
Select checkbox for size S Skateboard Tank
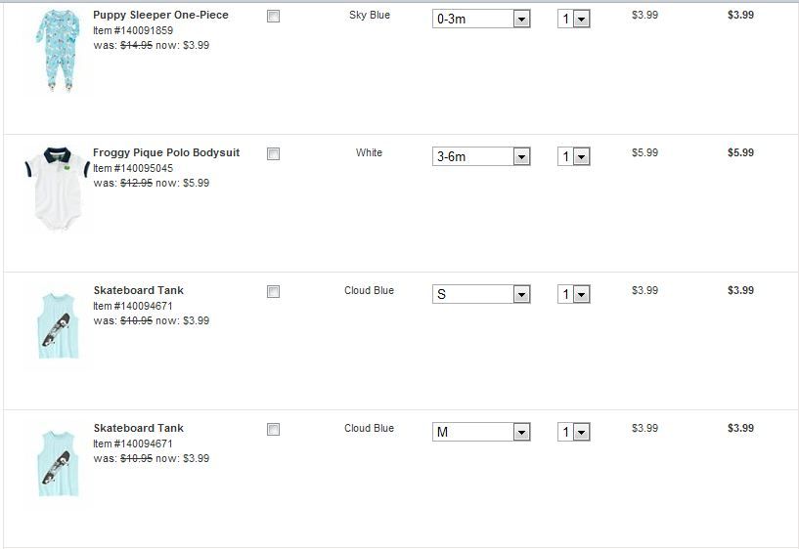coord(274,292)
